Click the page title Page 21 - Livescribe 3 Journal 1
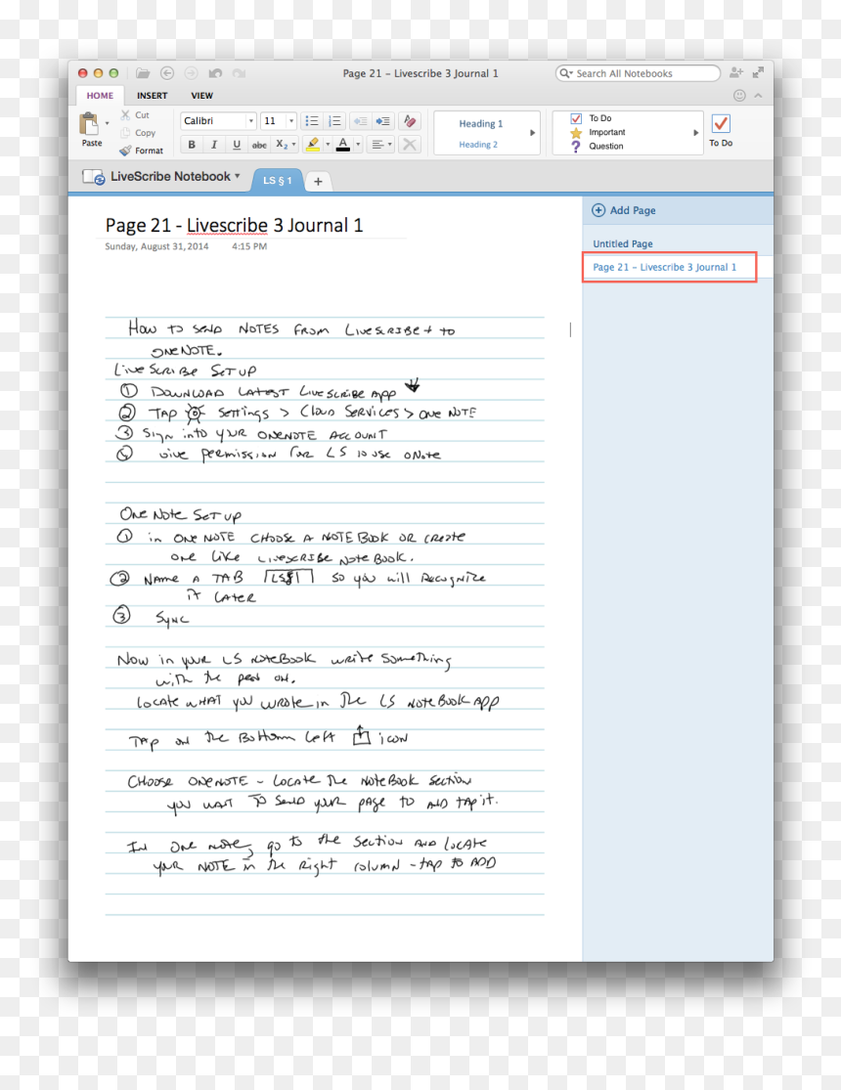Screen dimensions: 841x1090 tap(234, 225)
